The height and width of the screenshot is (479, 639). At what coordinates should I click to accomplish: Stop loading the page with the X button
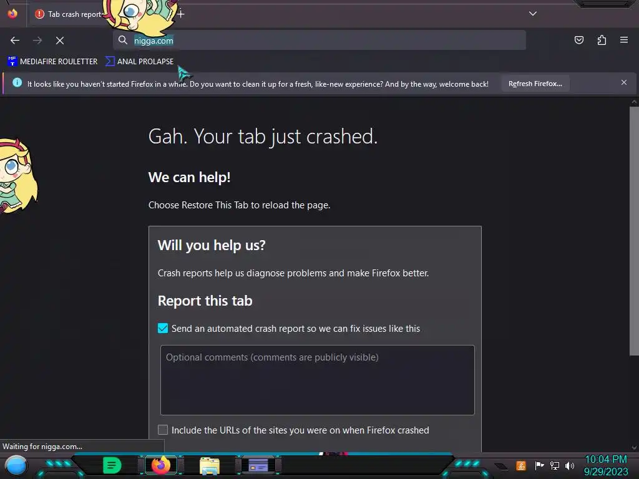click(60, 41)
